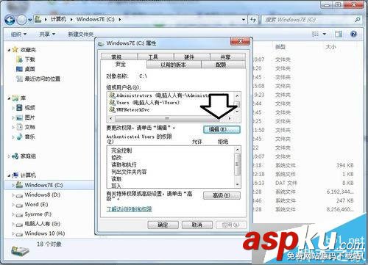Select Windows 10 (H:) drive
Viewport: 368px width, 265px height.
point(45,233)
